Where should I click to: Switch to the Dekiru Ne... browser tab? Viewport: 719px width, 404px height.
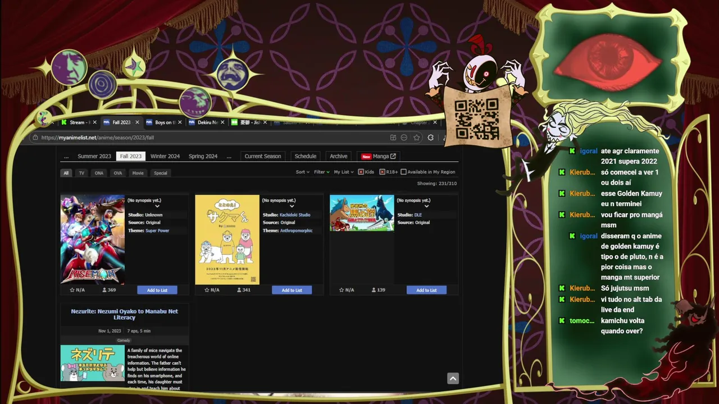coord(207,122)
